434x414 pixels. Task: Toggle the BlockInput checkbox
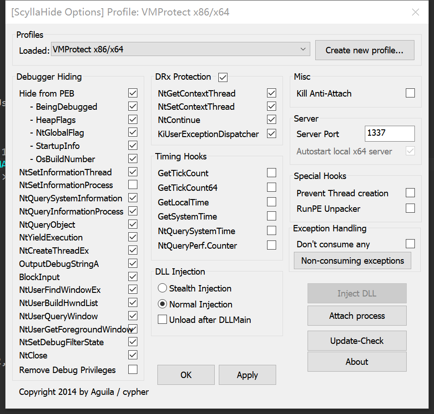133,276
